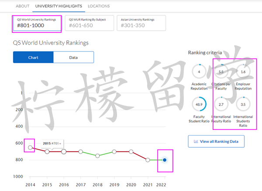Select QS World University Rankings card
Screen dimensions: 262x191
[x=38, y=23]
